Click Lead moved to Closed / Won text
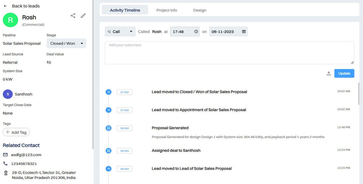Image resolution: width=363 pixels, height=184 pixels. coord(199,92)
